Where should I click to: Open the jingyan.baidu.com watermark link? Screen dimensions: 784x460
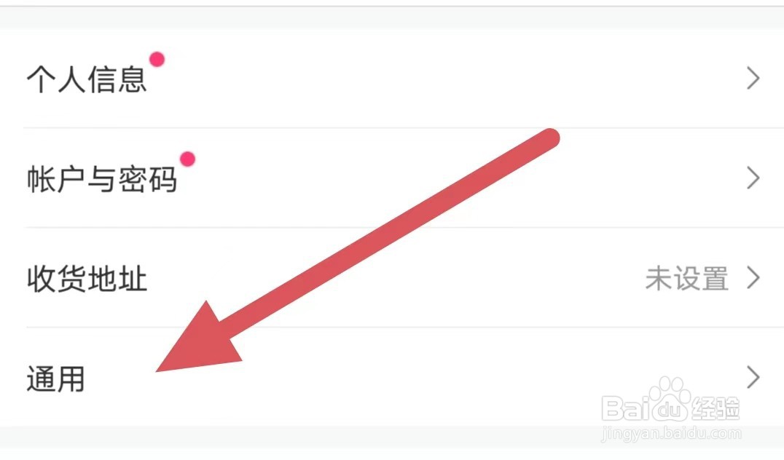[x=671, y=434]
